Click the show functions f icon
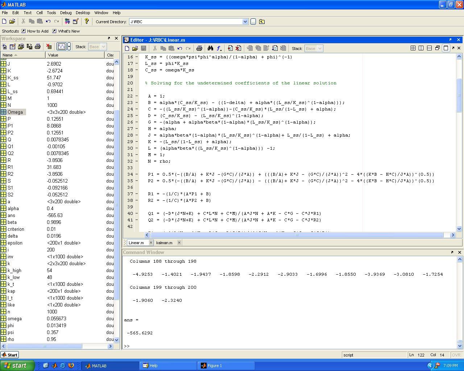The height and width of the screenshot is (371, 464). (x=219, y=48)
